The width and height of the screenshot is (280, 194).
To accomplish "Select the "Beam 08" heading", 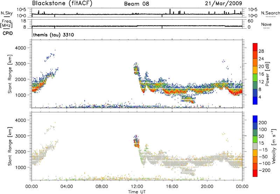I will [x=136, y=4].
